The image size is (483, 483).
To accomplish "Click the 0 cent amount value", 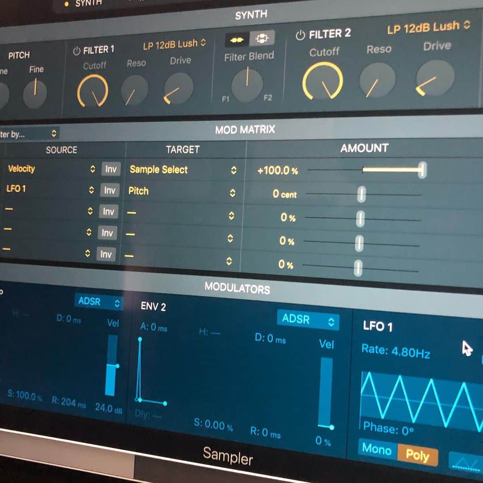I will (x=284, y=194).
